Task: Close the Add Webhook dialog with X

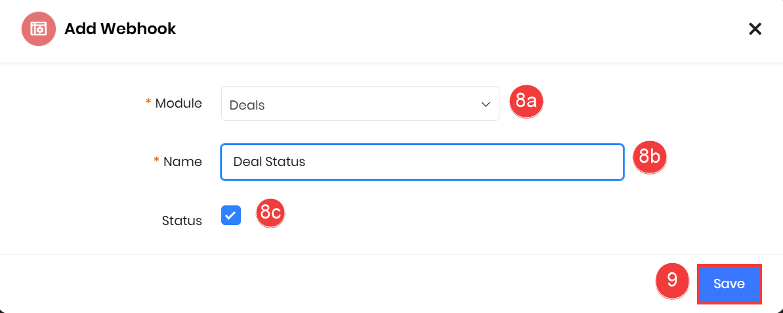Action: [755, 29]
